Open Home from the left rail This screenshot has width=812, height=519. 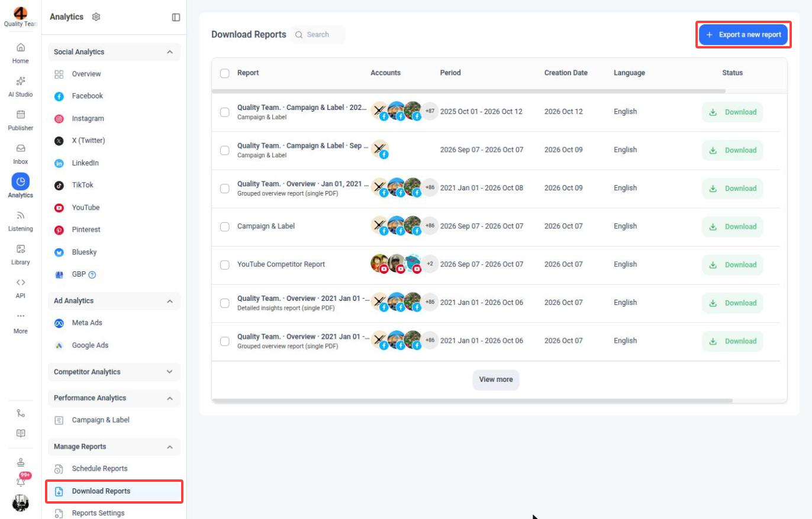point(21,53)
